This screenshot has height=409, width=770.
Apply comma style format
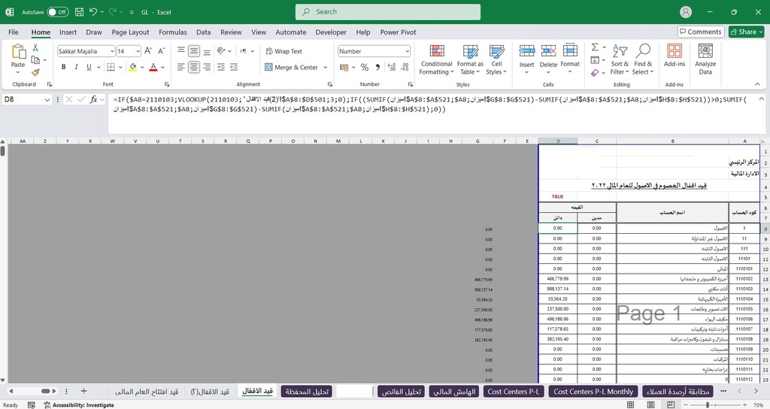click(377, 67)
